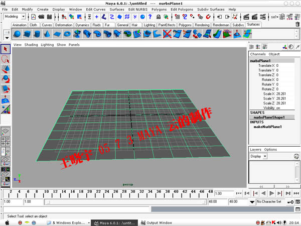The height and width of the screenshot is (226, 301).
Task: Click the Apple logo start button
Action: coord(7,223)
